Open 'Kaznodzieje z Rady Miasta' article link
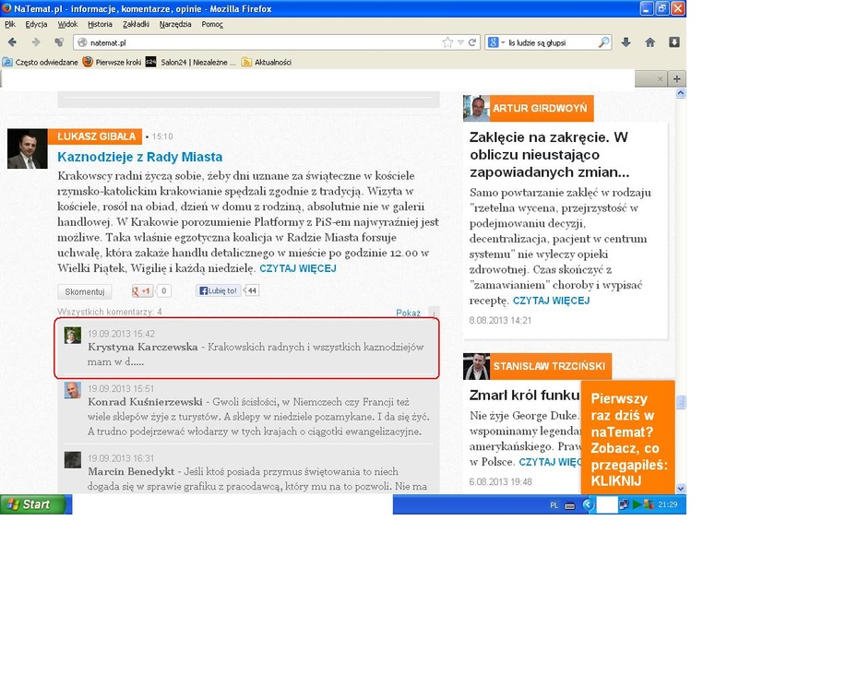 (139, 157)
